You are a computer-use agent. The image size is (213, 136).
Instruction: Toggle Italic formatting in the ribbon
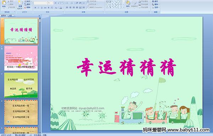click(x=38, y=8)
